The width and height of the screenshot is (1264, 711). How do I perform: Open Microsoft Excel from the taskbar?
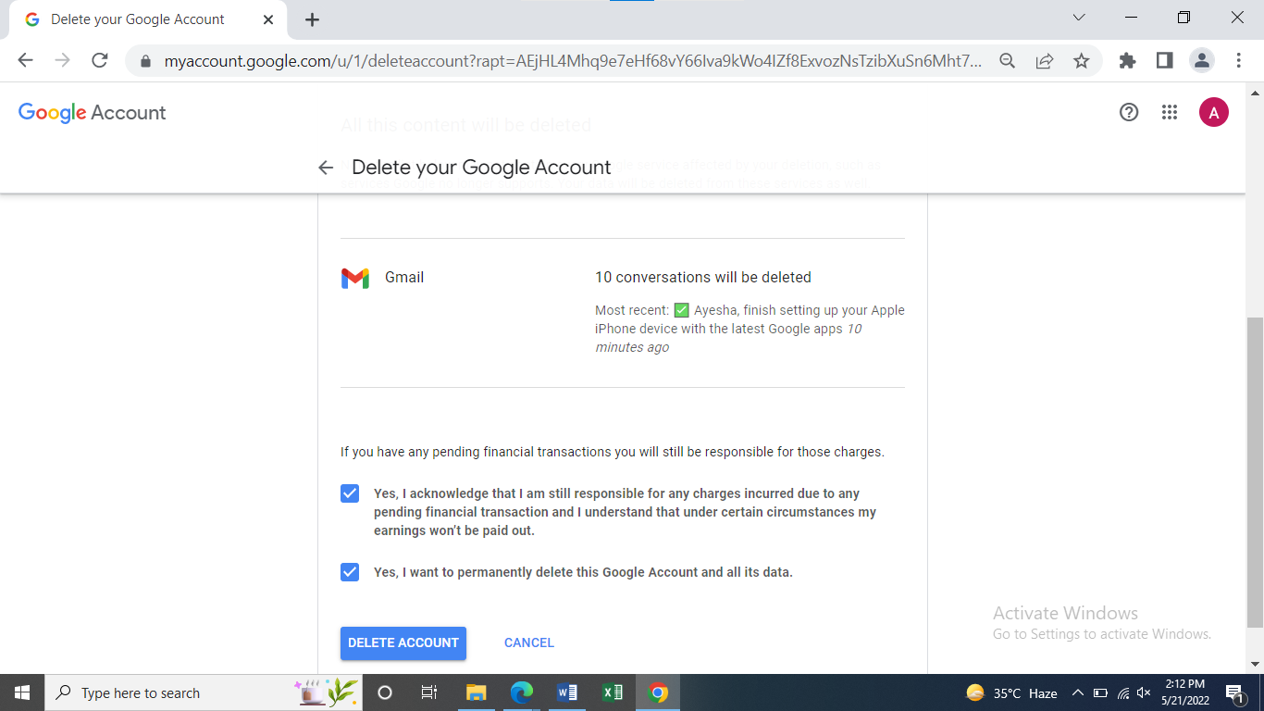(613, 692)
